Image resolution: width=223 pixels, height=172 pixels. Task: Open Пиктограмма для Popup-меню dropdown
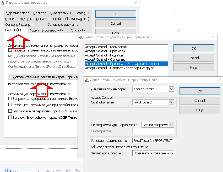171,125
